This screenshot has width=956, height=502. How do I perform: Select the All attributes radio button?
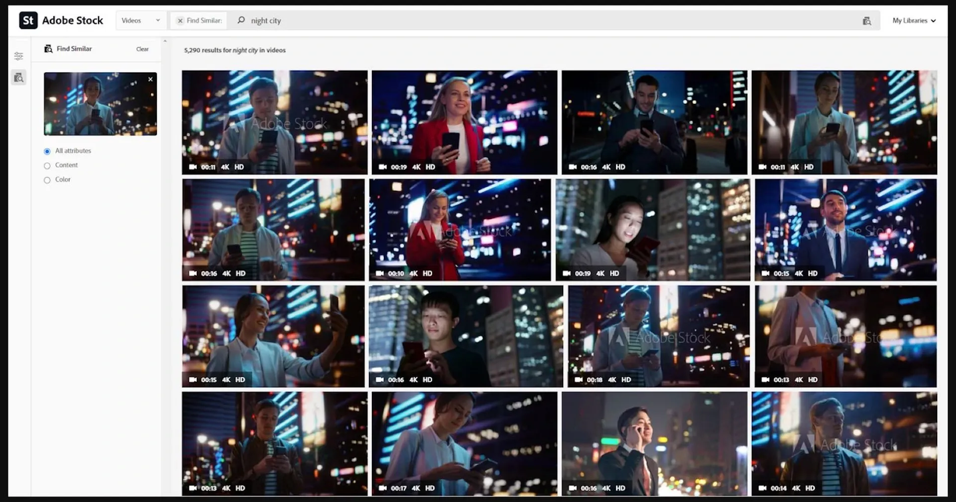pos(47,151)
